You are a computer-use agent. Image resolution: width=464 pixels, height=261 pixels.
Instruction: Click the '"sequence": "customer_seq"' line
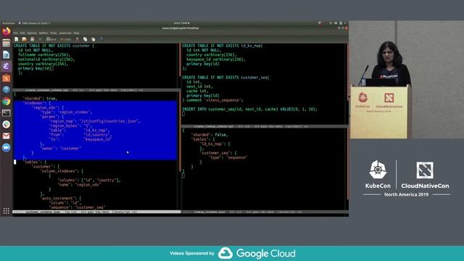coord(77,207)
